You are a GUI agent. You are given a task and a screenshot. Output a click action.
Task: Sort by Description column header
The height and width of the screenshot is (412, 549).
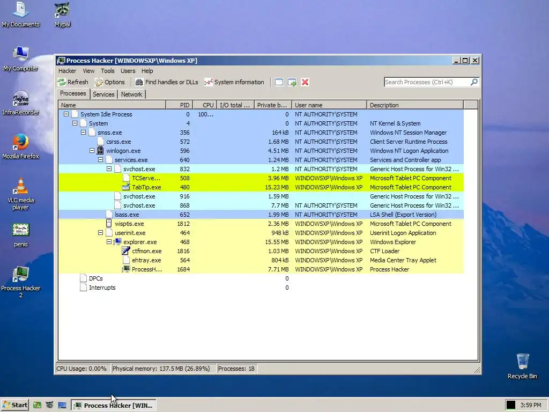tap(416, 105)
